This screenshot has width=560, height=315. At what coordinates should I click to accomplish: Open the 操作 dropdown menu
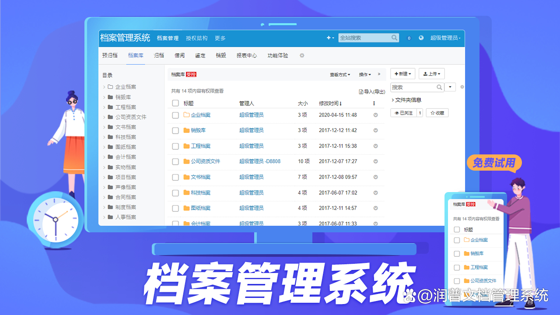(x=365, y=75)
